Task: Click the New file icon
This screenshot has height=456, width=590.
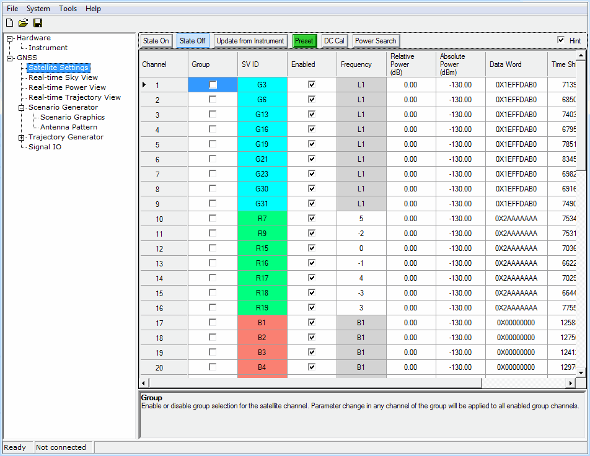Action: 9,23
